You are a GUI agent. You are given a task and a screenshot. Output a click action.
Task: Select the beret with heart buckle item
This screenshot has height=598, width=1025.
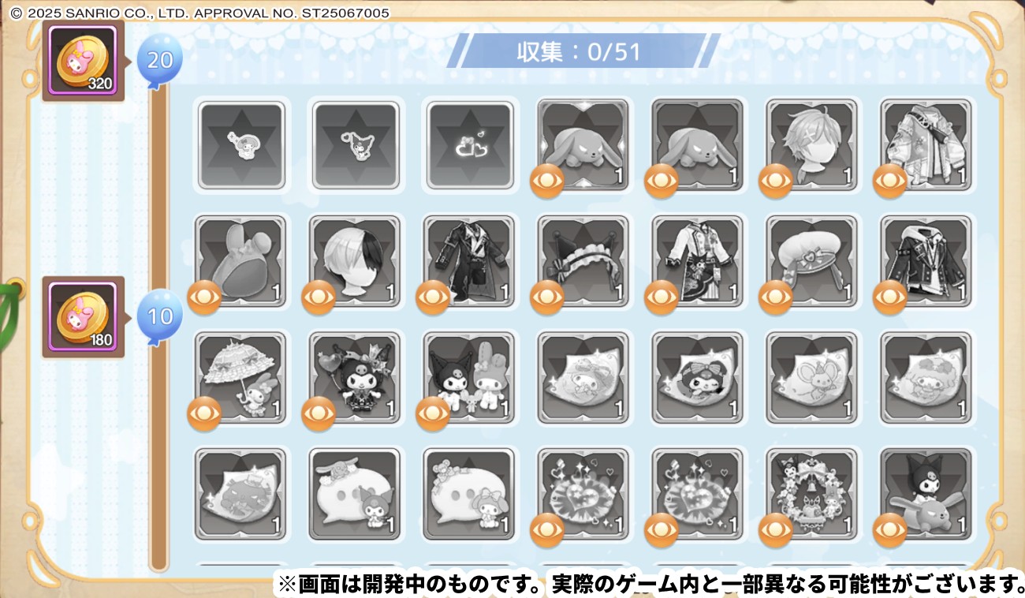coord(813,261)
